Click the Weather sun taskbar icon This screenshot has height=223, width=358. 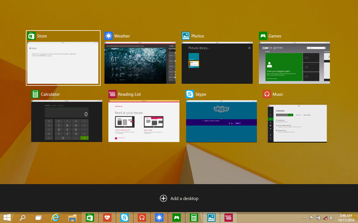(159, 218)
